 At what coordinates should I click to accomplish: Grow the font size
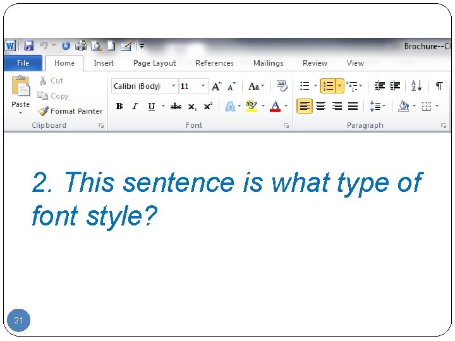coord(217,87)
